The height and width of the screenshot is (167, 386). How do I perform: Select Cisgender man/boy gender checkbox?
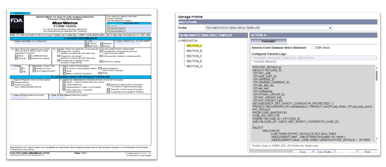tap(58, 51)
